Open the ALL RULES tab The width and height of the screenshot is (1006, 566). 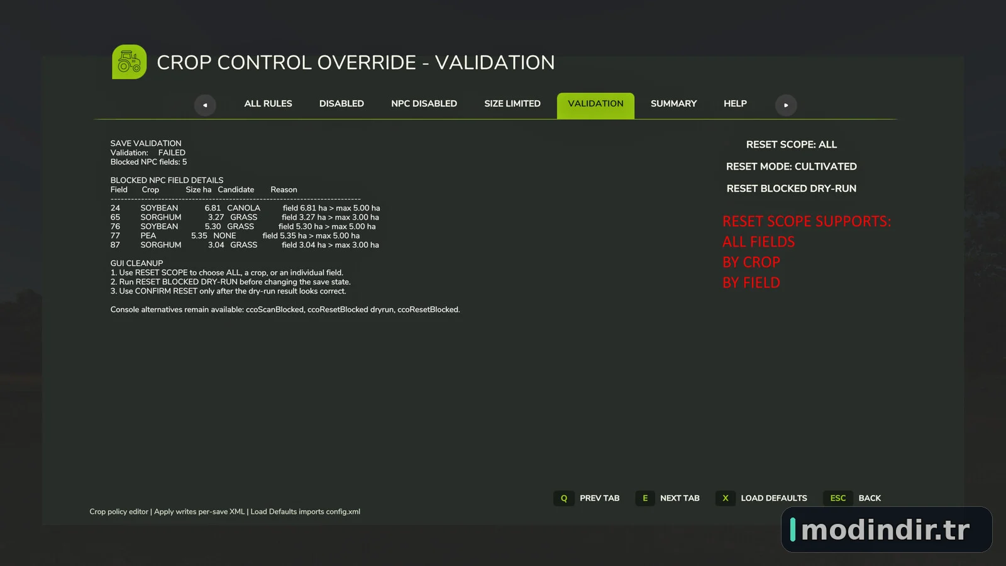tap(268, 104)
